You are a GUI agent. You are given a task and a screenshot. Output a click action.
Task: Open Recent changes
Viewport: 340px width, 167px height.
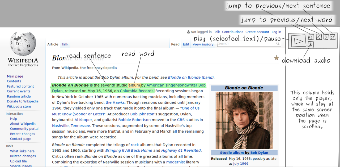pos(23,134)
